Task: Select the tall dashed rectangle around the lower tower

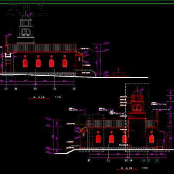Action: click(137, 117)
